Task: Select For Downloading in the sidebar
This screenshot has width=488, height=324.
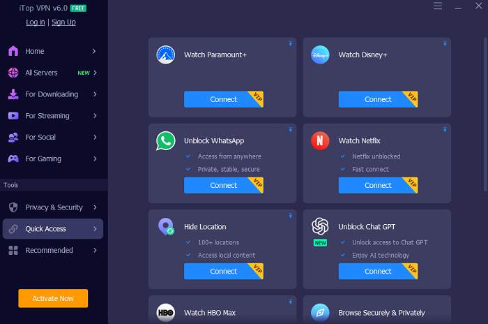Action: 53,94
